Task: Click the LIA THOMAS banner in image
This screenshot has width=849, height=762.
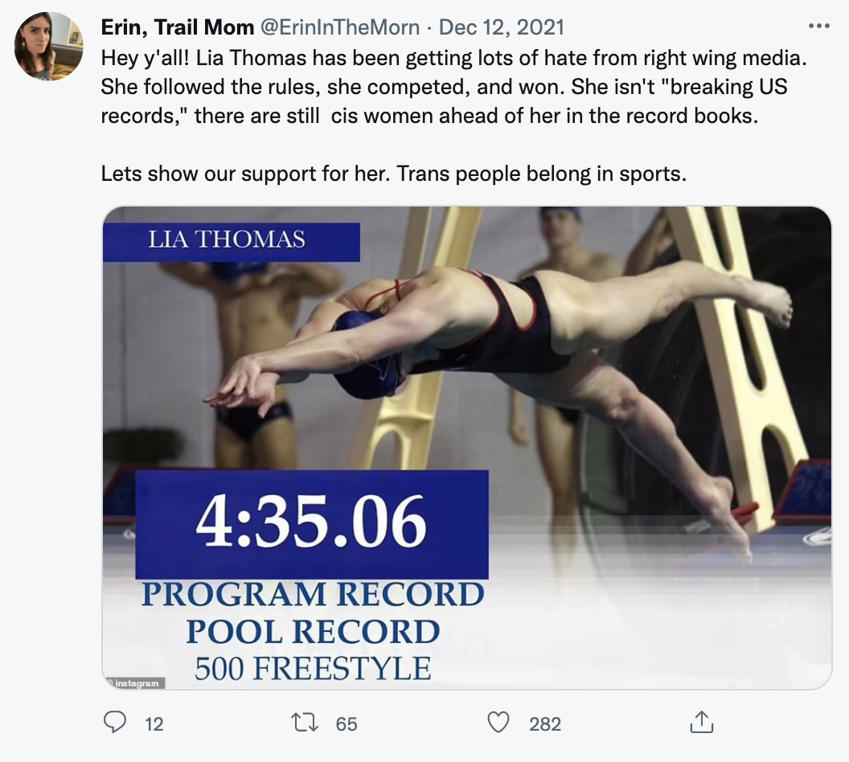Action: (230, 240)
